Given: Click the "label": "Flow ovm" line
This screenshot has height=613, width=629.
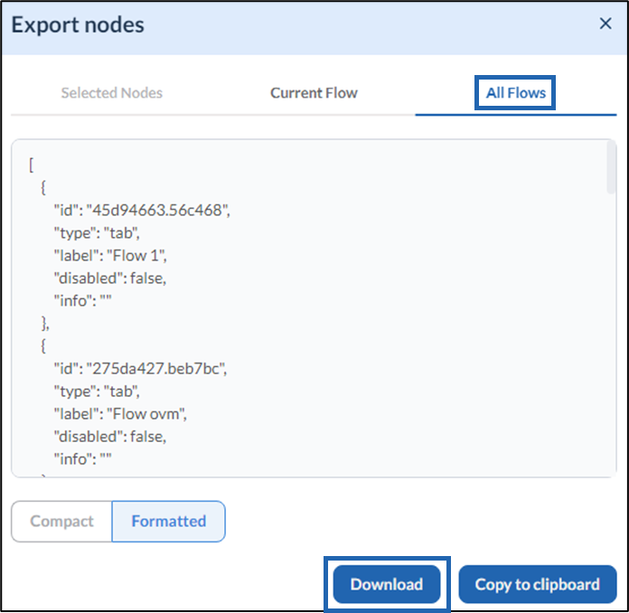Looking at the screenshot, I should (120, 414).
